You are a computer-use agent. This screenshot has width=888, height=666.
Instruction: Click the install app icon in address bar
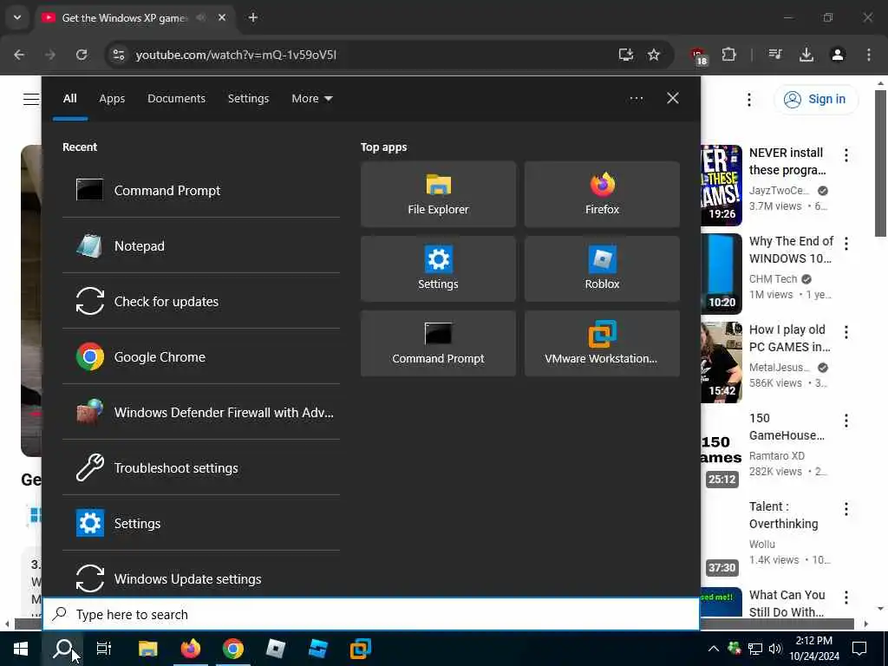pyautogui.click(x=626, y=55)
